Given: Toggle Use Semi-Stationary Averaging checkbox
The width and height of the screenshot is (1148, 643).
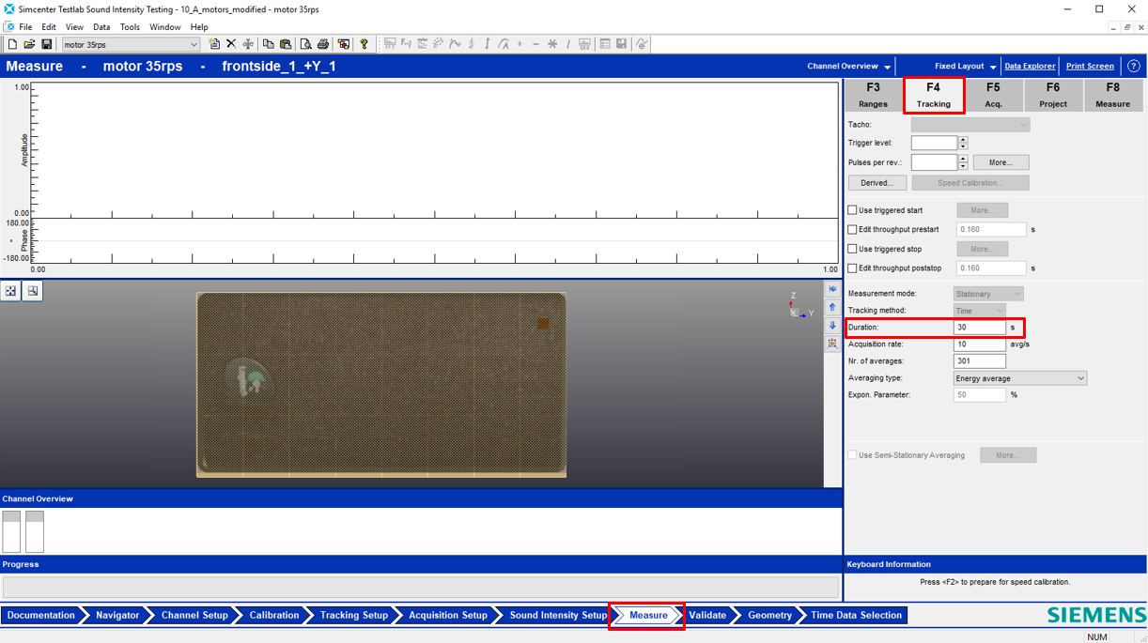Looking at the screenshot, I should 853,455.
